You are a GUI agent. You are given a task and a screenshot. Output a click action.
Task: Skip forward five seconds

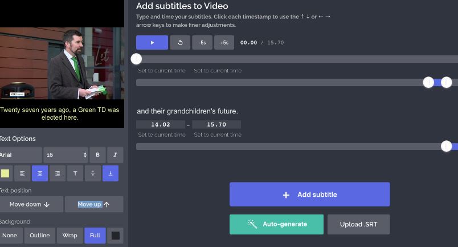[x=224, y=42]
